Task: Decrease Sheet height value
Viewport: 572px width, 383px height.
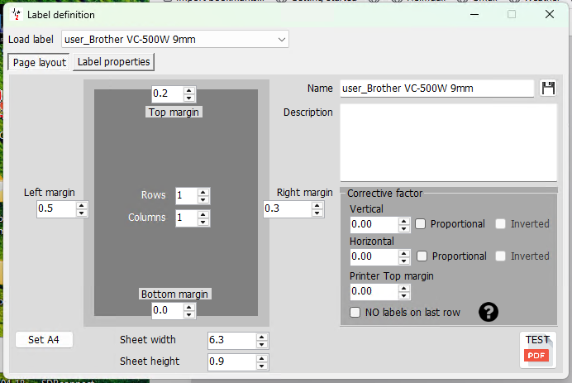Action: (x=262, y=366)
